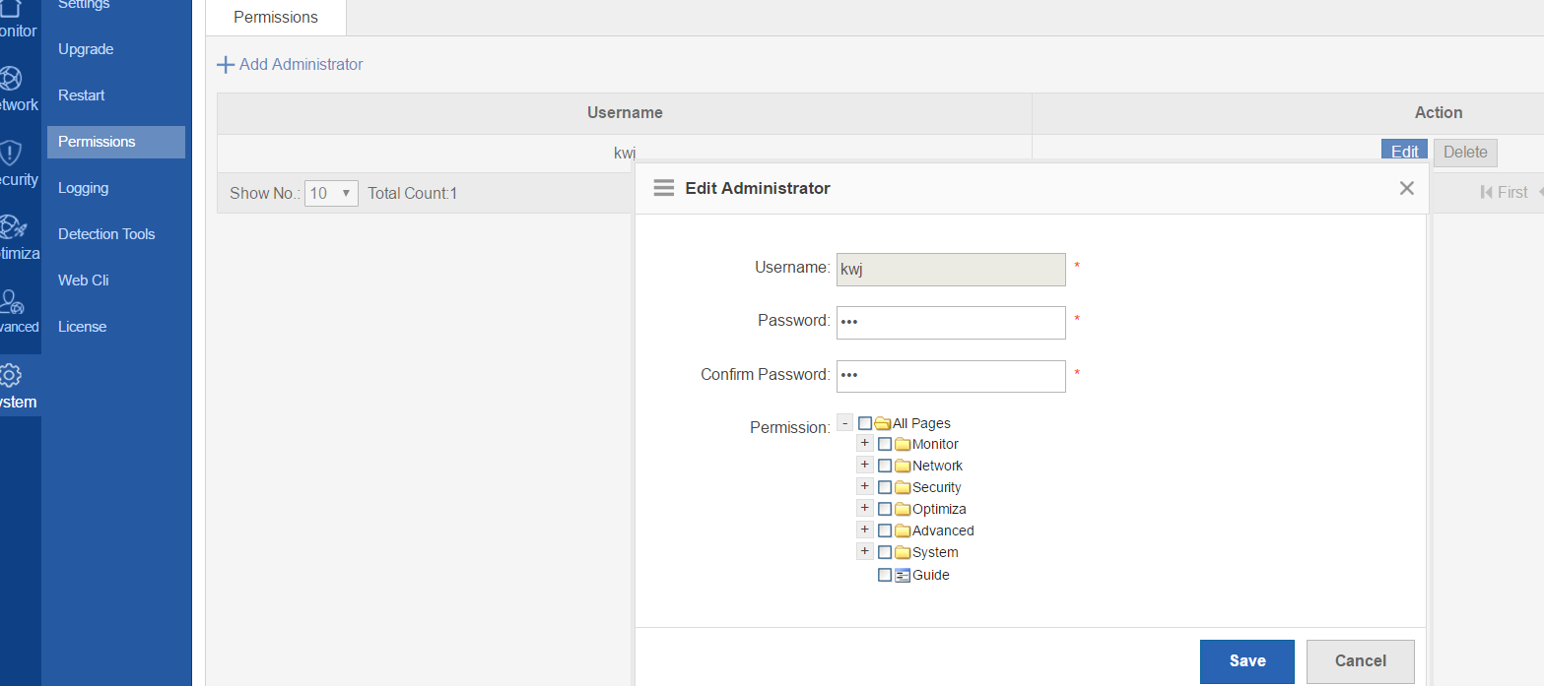The image size is (1544, 686).
Task: Click the Network globe icon in sidebar
Action: click(11, 79)
